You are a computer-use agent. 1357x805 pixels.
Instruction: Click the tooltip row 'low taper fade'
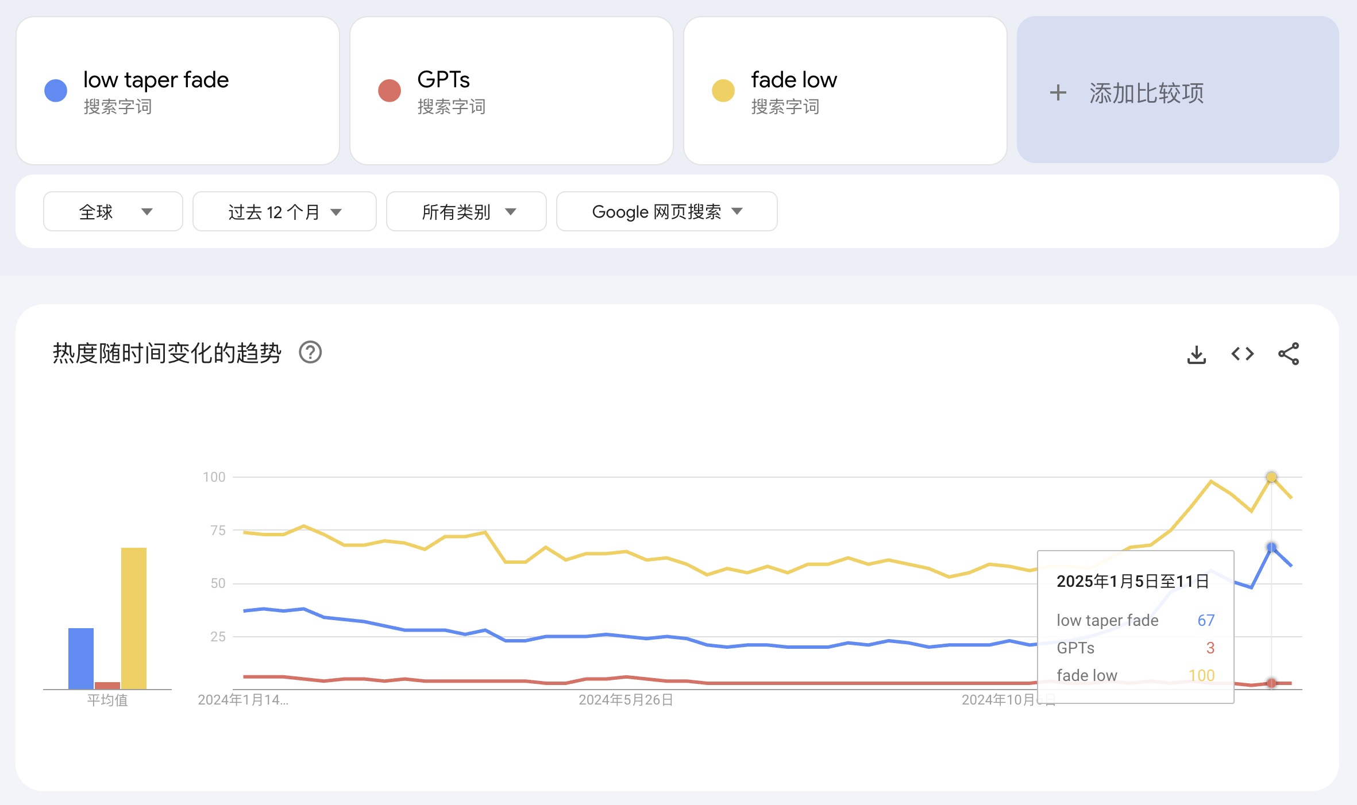[x=1135, y=620]
